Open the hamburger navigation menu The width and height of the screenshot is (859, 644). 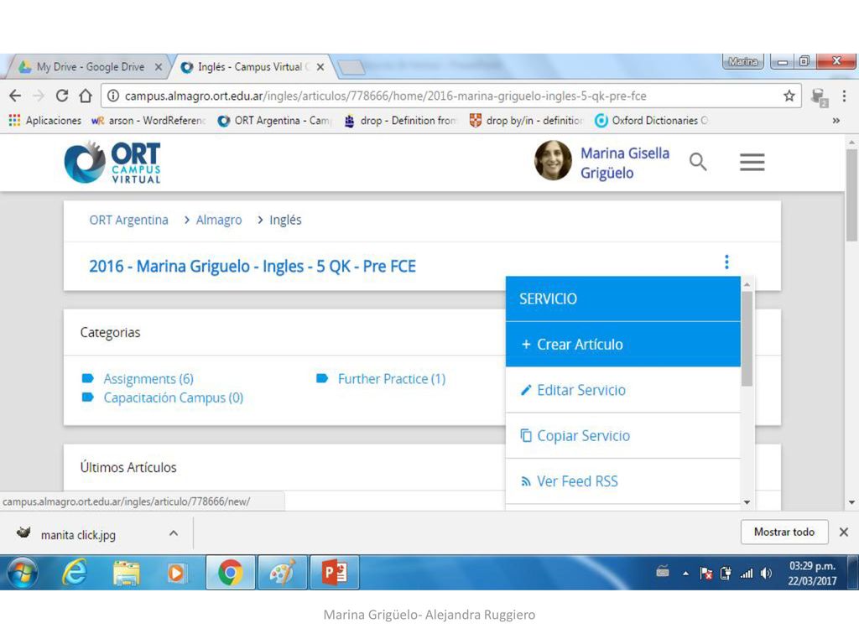(x=752, y=162)
